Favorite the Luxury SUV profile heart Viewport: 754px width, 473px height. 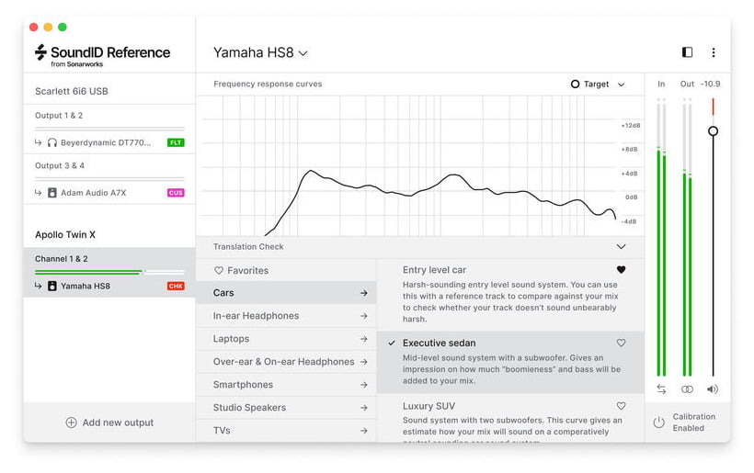[x=621, y=406]
